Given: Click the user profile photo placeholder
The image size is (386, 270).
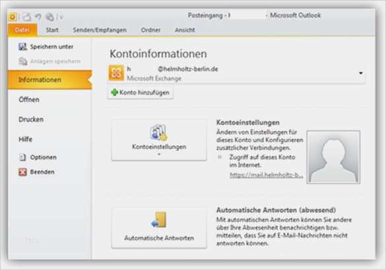Looking at the screenshot, I should (x=334, y=157).
